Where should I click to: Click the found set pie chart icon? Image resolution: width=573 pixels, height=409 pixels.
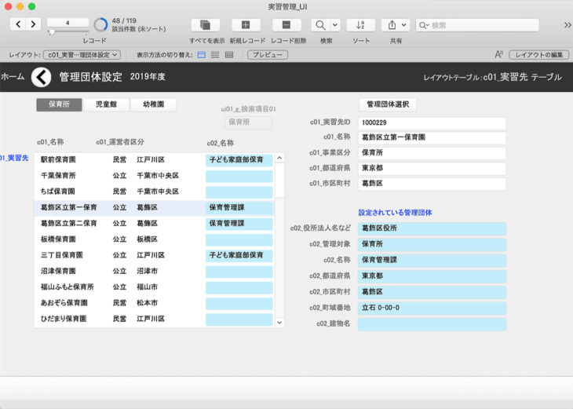pos(101,25)
